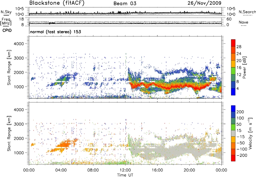Click the "Time UT" axis title

125,175
